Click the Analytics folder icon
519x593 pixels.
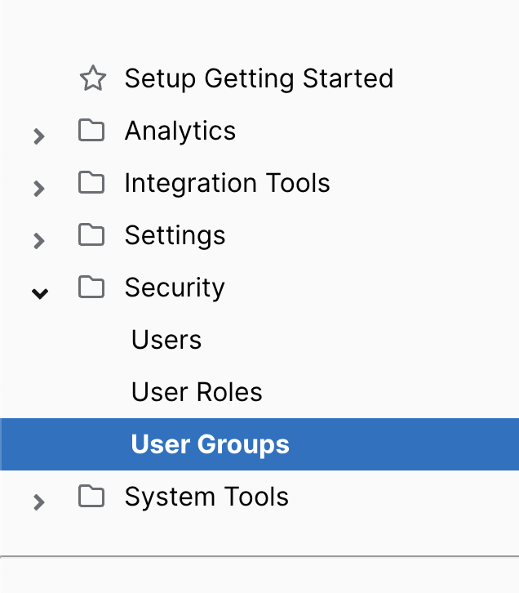[x=91, y=131]
